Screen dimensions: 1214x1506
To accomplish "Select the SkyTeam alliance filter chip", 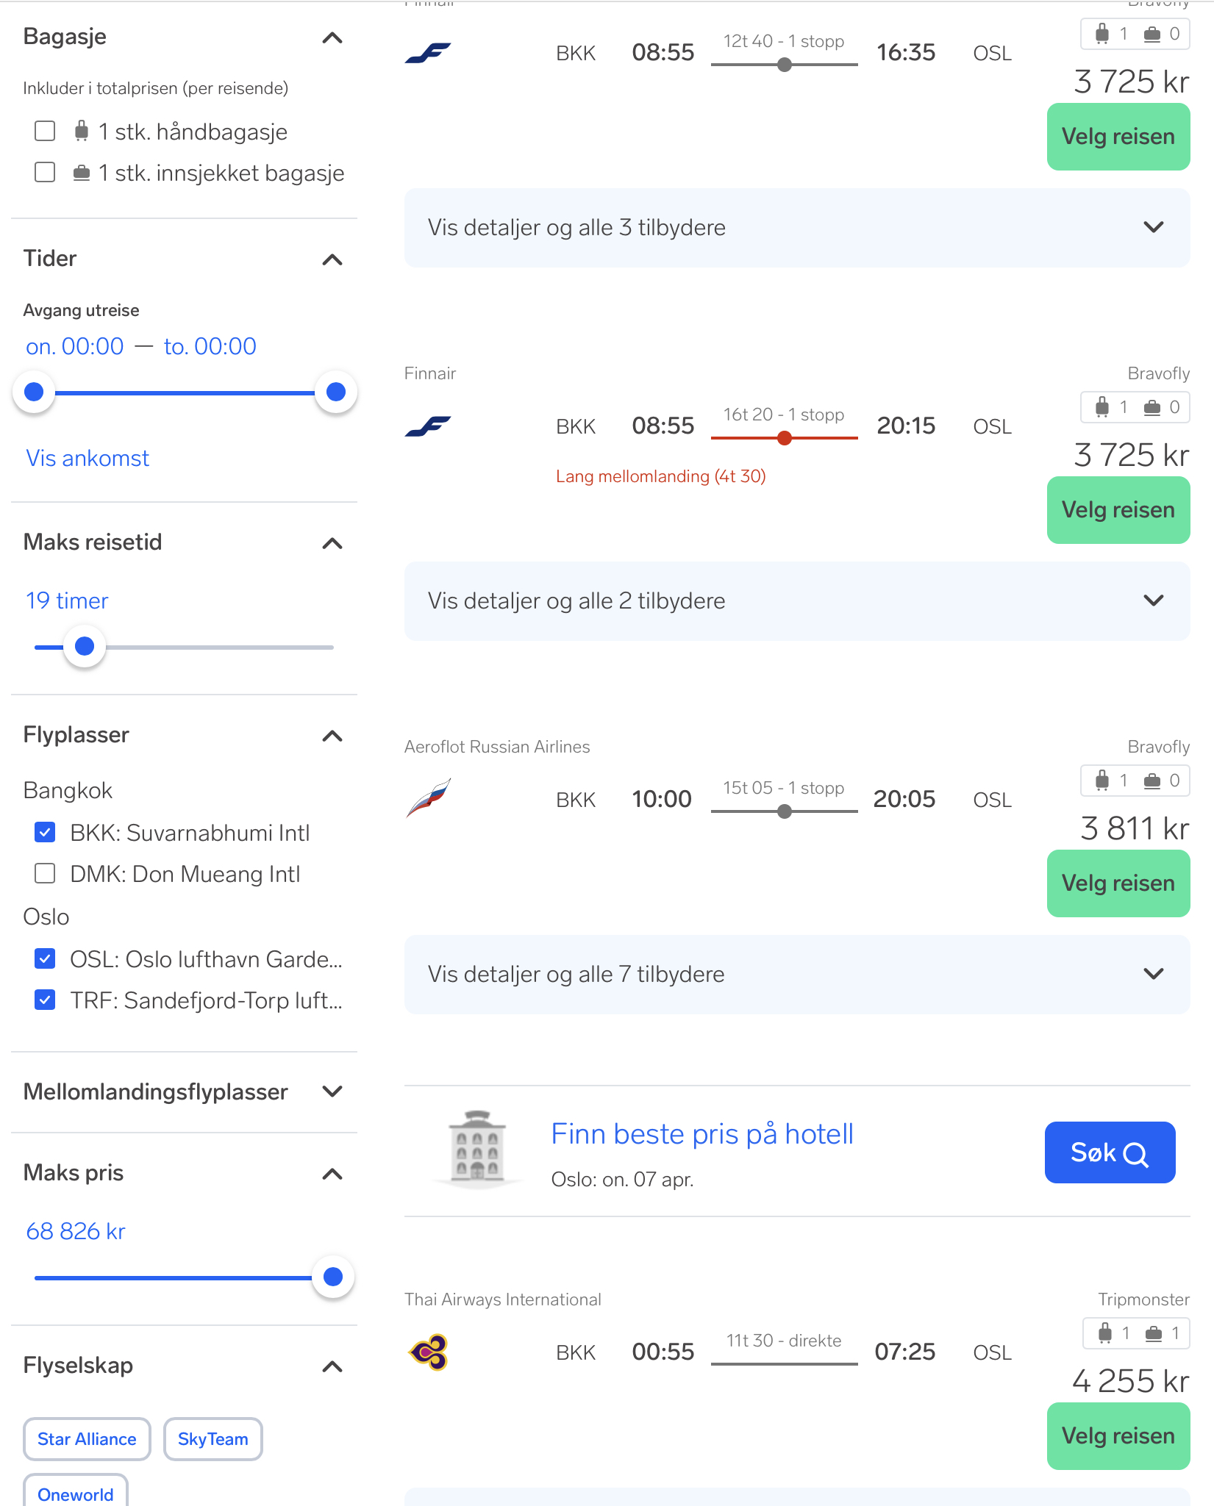I will [x=213, y=1439].
